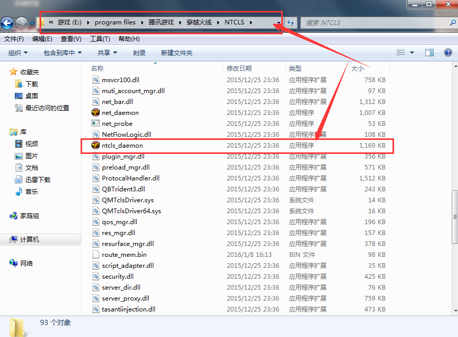Select the QBTrident3.dll file name
The width and height of the screenshot is (458, 337).
pos(123,189)
